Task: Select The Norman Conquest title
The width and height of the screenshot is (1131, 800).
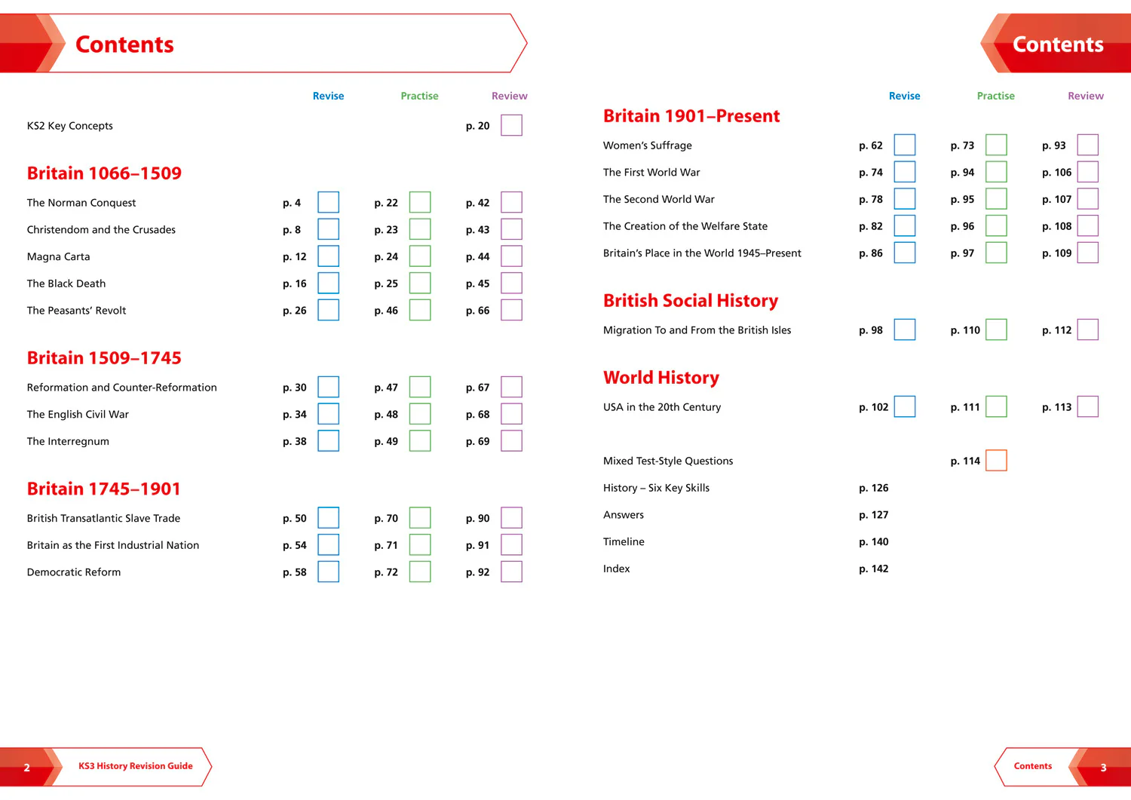Action: click(x=81, y=203)
